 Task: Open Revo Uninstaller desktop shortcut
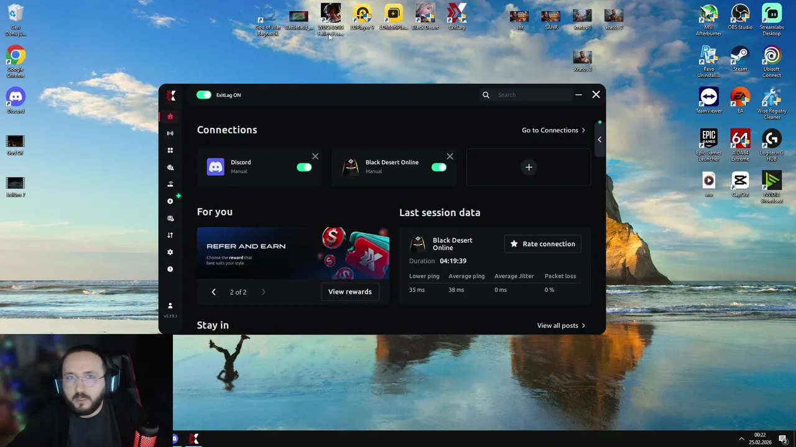pyautogui.click(x=709, y=62)
